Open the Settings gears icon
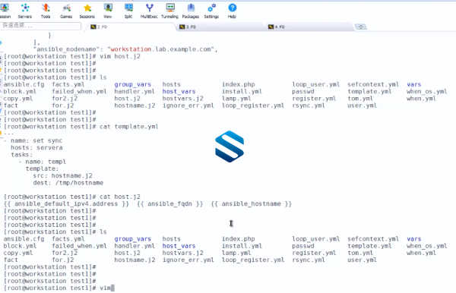 pos(211,11)
